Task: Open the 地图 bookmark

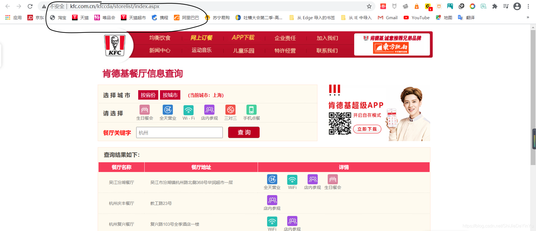Action: pos(444,18)
